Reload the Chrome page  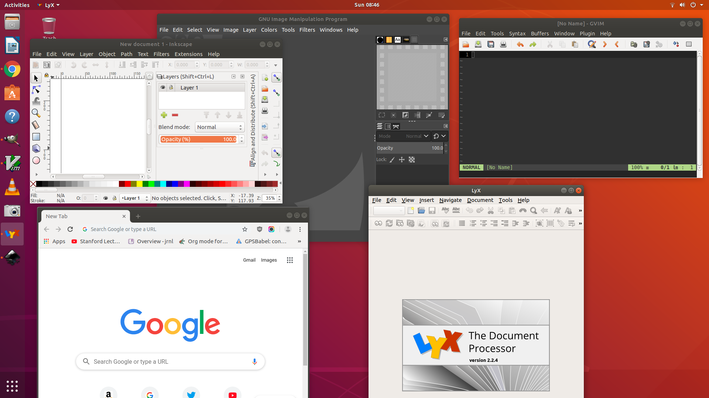point(70,229)
